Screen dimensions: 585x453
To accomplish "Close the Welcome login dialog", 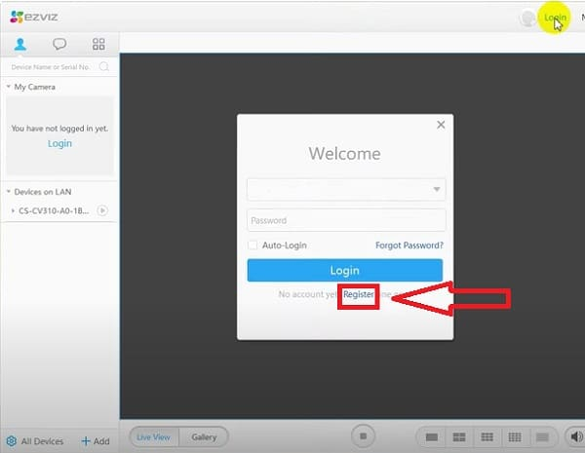I will [x=441, y=125].
